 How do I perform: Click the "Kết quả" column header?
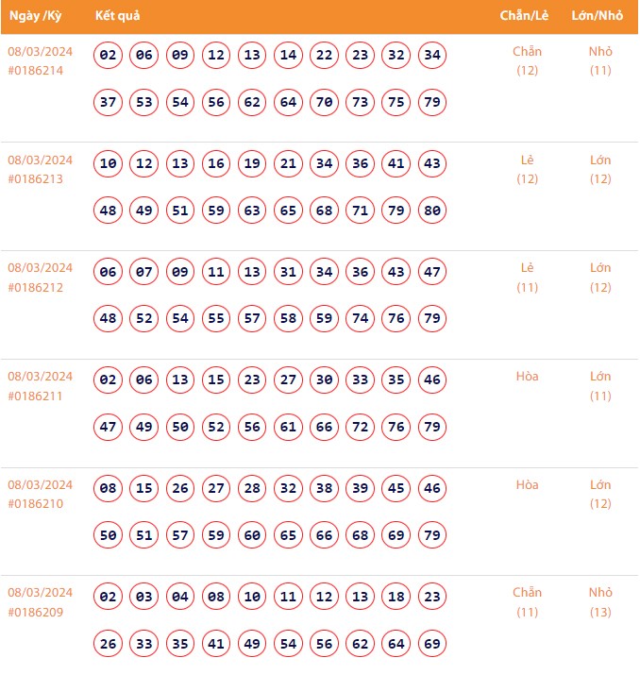click(119, 17)
